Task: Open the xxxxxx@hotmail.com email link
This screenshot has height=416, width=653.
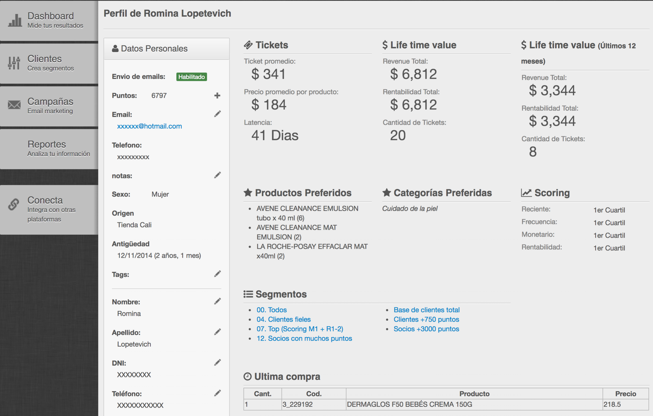Action: click(x=149, y=126)
